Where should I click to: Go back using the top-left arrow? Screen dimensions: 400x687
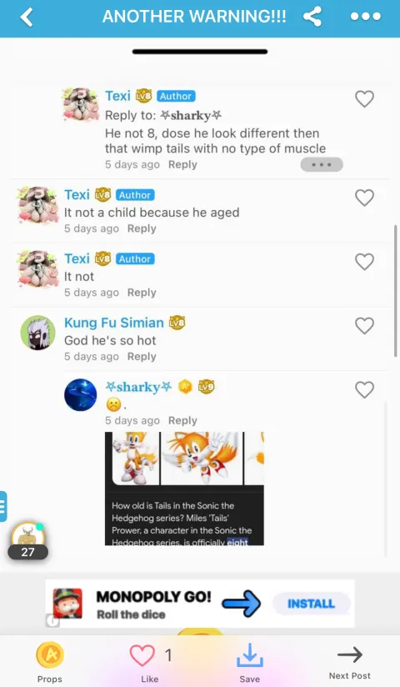click(27, 17)
